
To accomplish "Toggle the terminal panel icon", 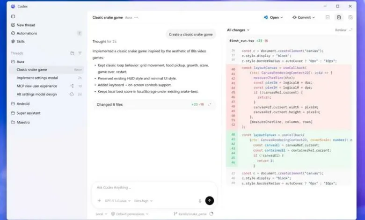I will tap(328, 17).
